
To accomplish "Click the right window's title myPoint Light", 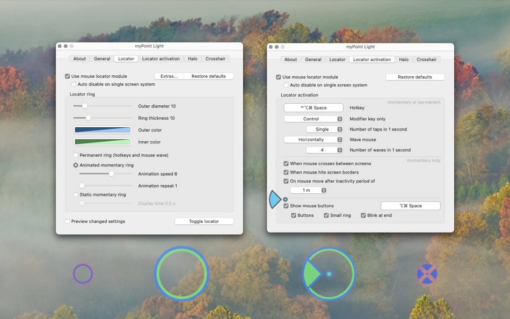I will pos(360,47).
